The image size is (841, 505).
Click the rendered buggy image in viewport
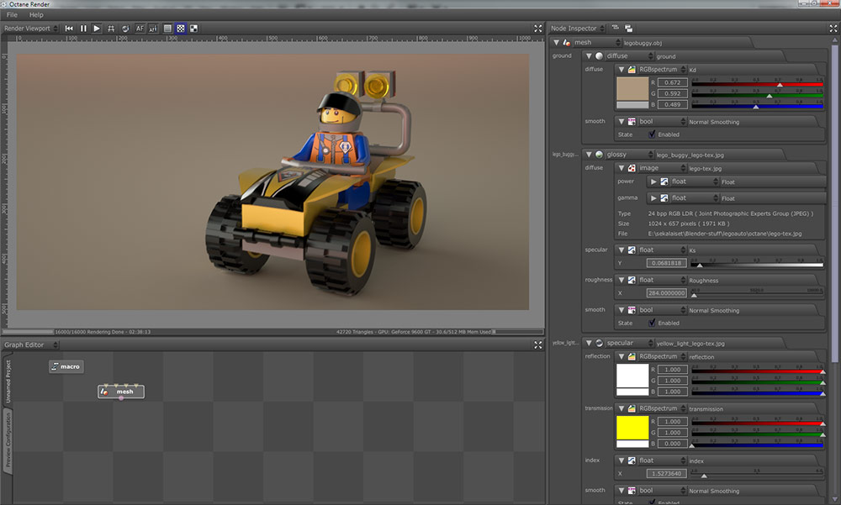click(272, 181)
